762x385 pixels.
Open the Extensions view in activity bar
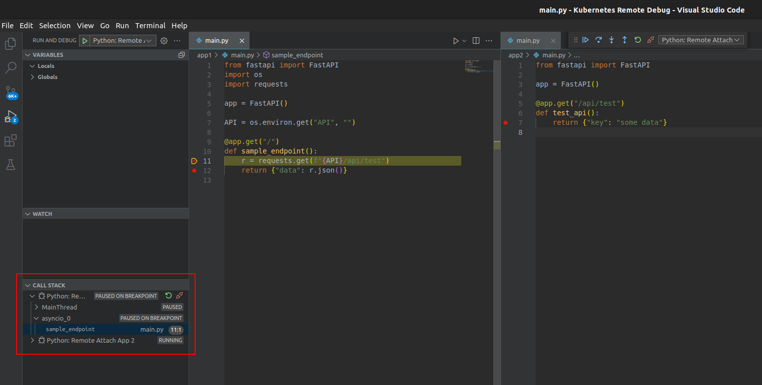click(11, 140)
